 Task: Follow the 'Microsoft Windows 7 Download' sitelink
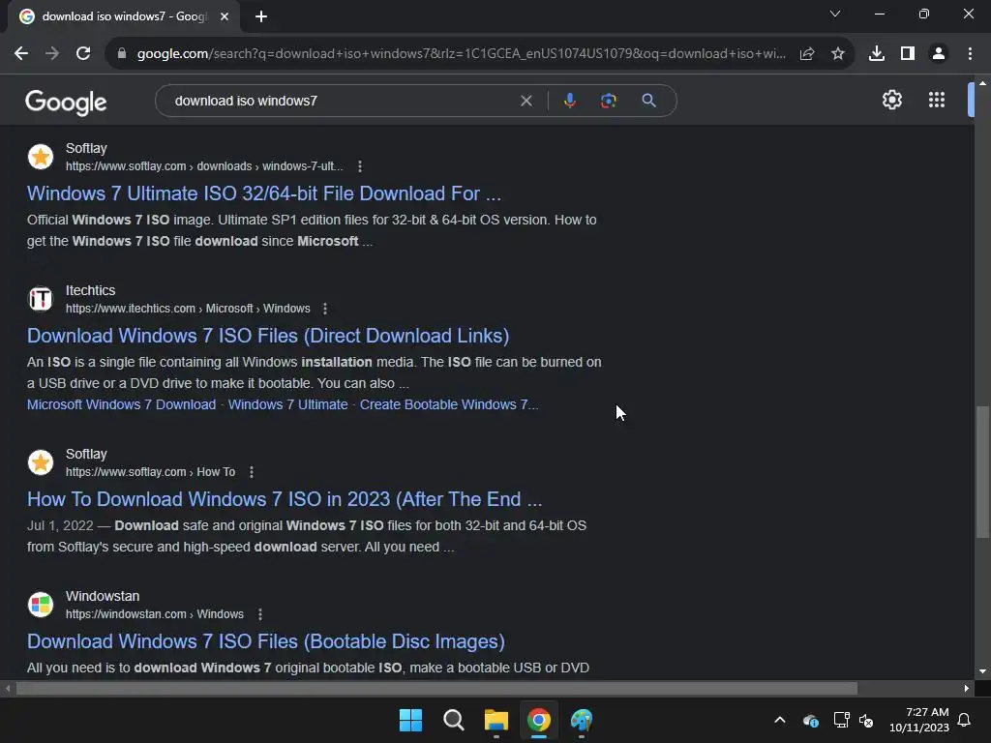121,404
